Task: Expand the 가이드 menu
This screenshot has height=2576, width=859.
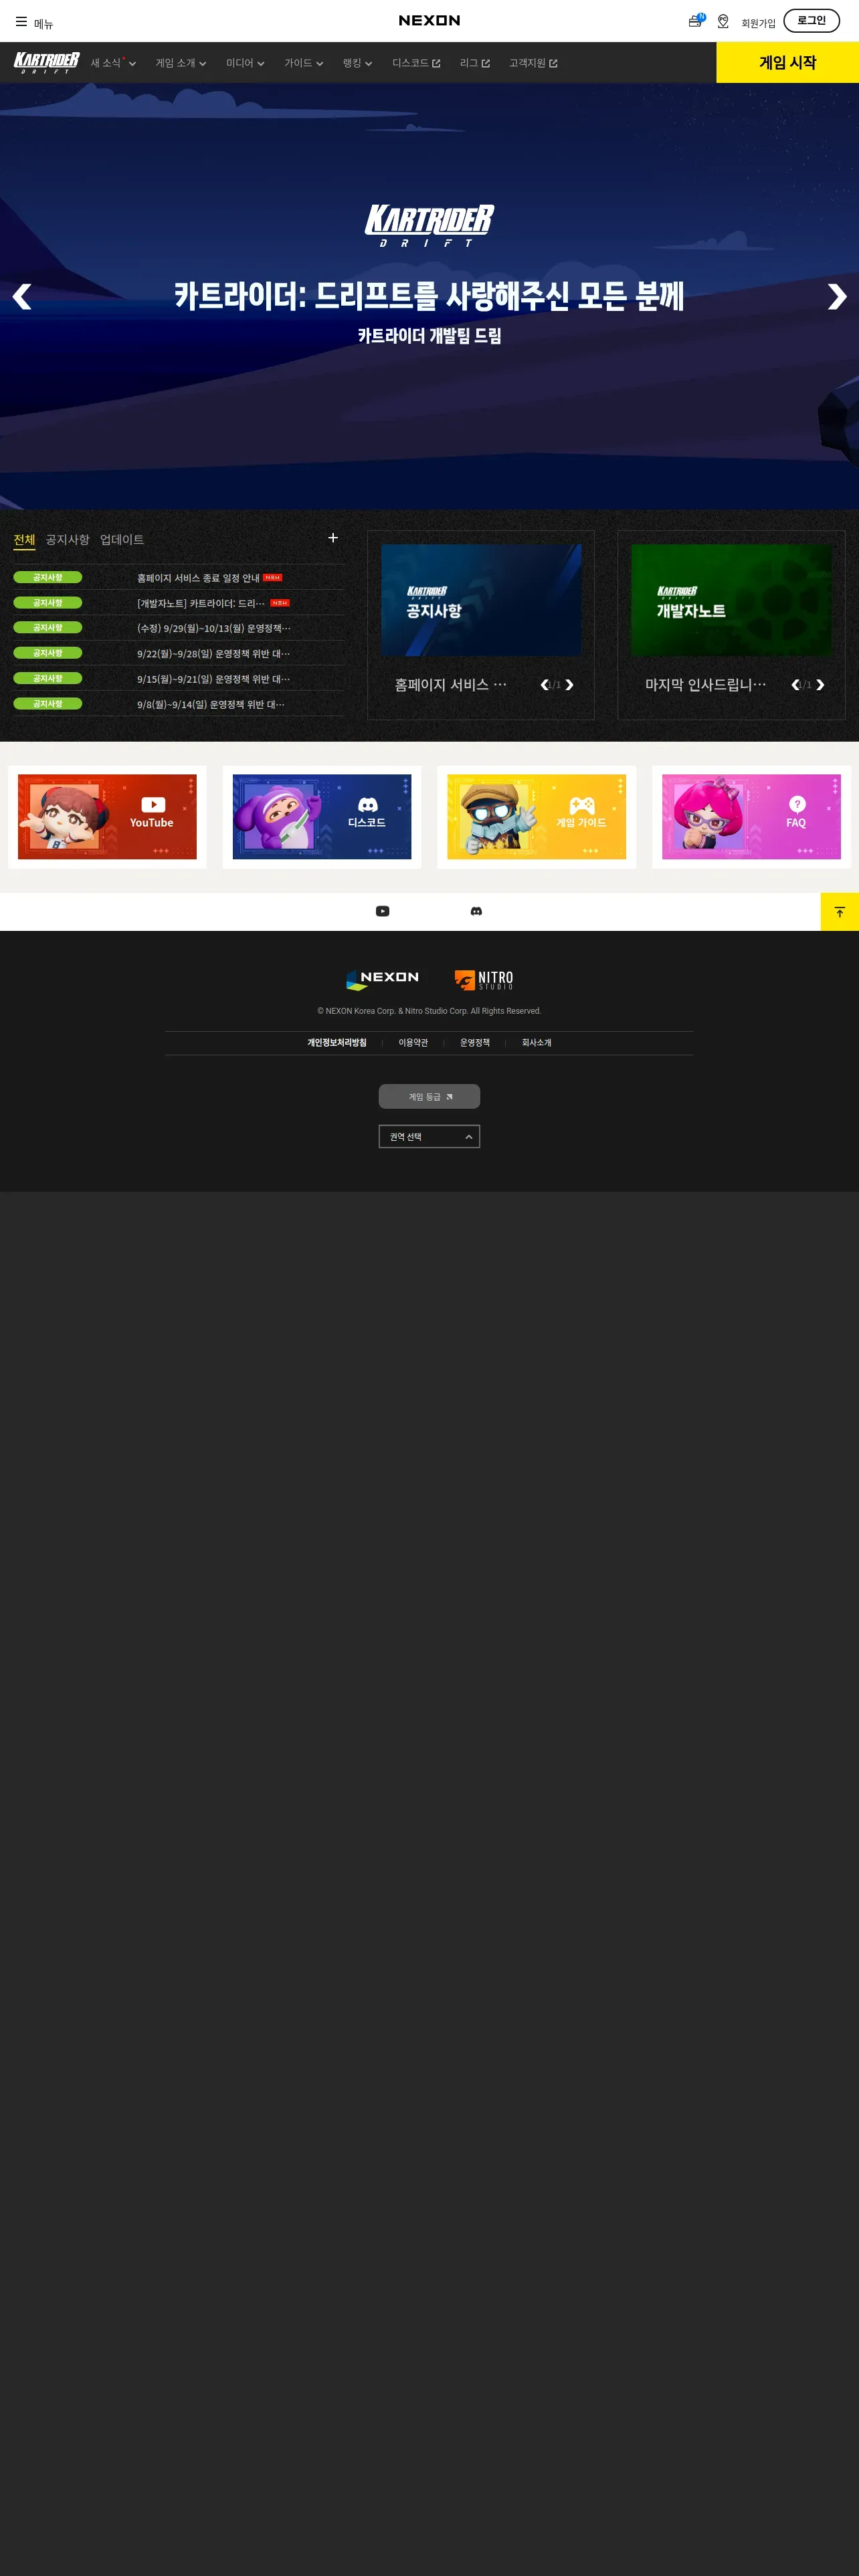Action: [x=303, y=63]
